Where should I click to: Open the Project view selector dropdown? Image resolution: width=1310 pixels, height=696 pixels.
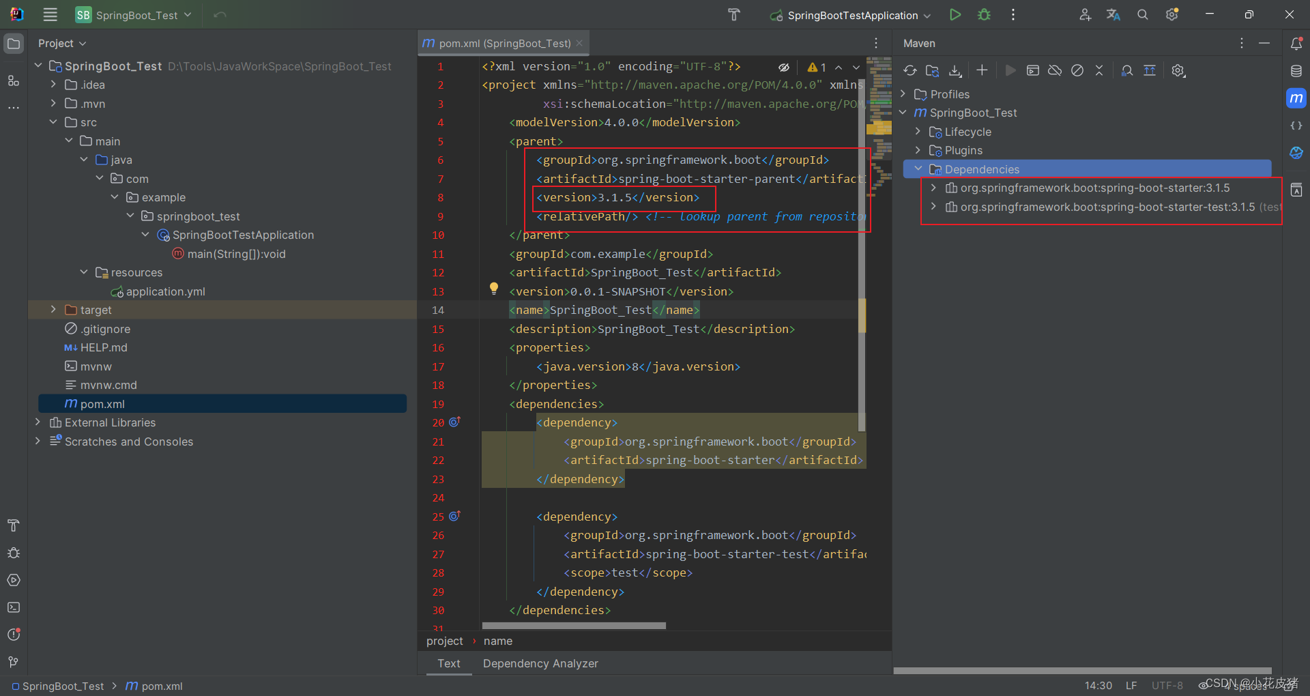[x=62, y=43]
